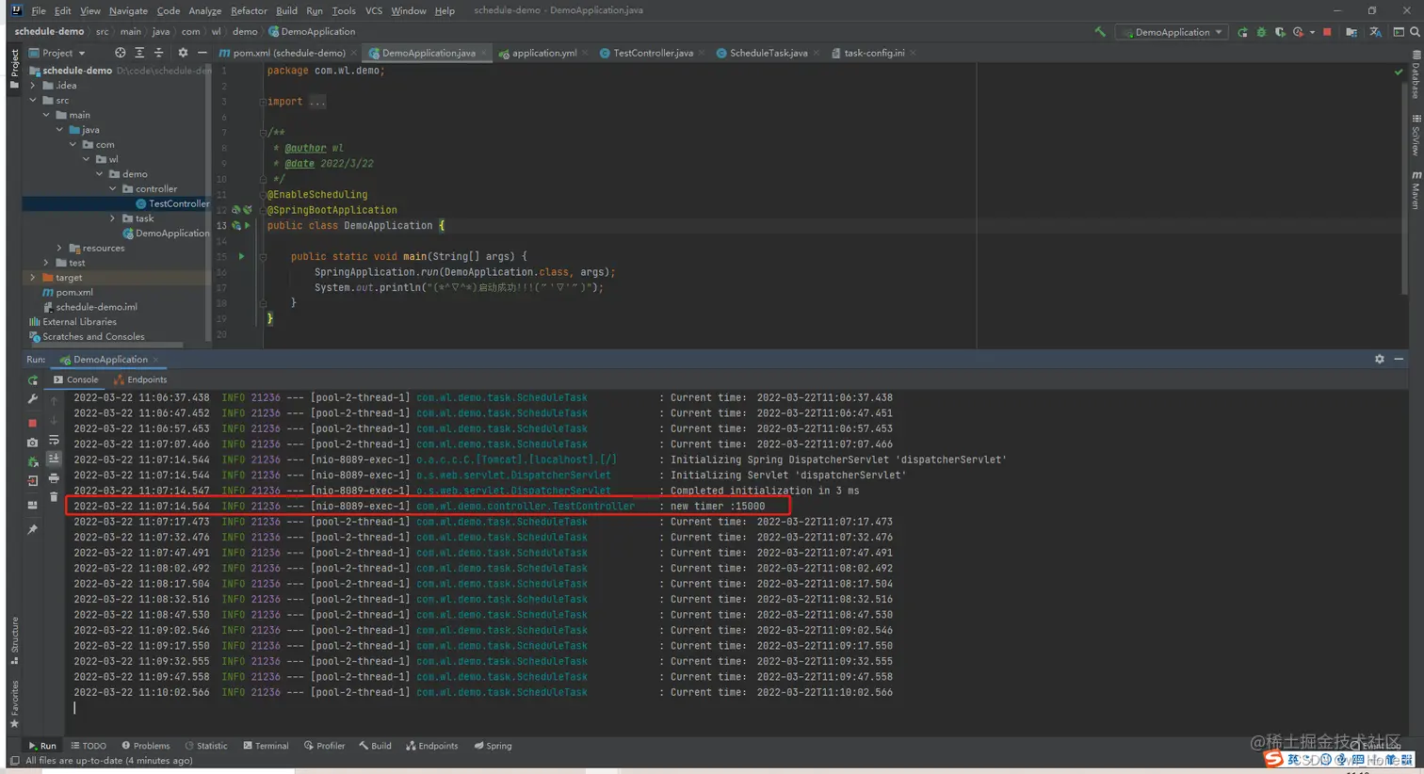The width and height of the screenshot is (1424, 774).
Task: Stop the running app with red square
Action: pos(1327,32)
